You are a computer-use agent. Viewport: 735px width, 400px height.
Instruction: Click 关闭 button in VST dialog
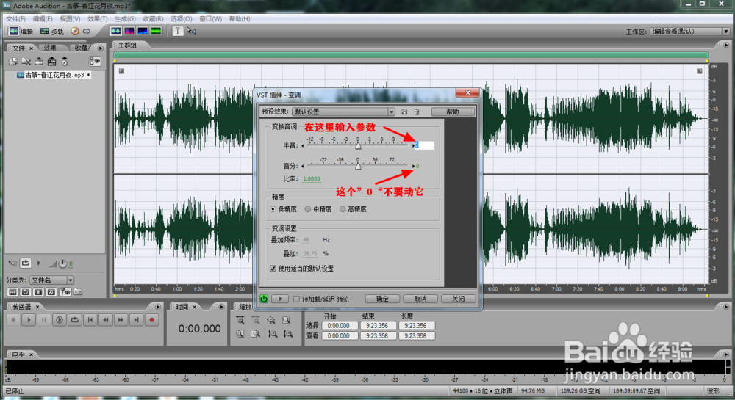tap(459, 299)
